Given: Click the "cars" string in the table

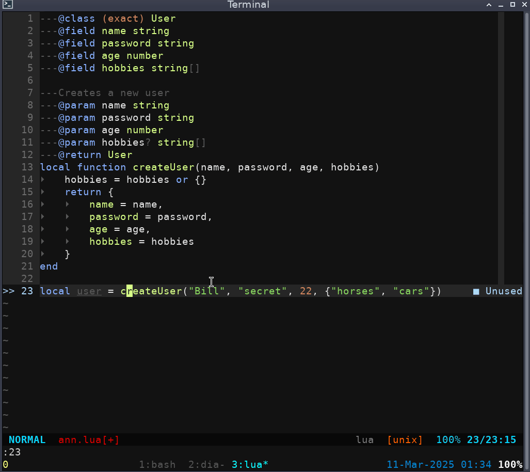Looking at the screenshot, I should pyautogui.click(x=411, y=291).
